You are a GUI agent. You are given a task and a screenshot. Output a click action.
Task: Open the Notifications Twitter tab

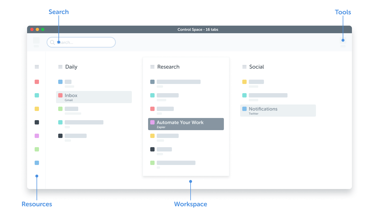(x=278, y=111)
